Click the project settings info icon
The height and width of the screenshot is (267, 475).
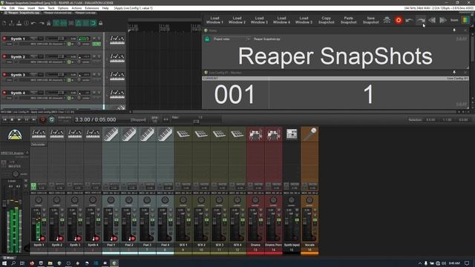pyautogui.click(x=27, y=23)
